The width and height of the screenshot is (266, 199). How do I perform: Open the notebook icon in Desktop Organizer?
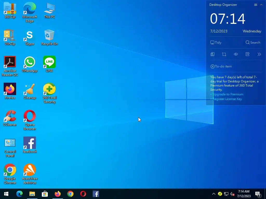click(212, 54)
